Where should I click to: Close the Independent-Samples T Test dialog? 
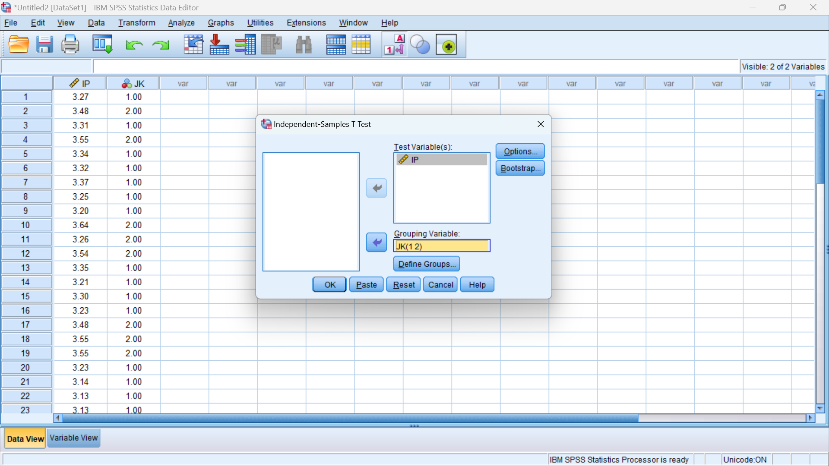coord(541,124)
